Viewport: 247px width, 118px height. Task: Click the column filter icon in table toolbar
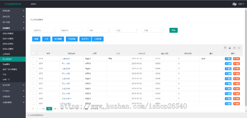pos(225,48)
